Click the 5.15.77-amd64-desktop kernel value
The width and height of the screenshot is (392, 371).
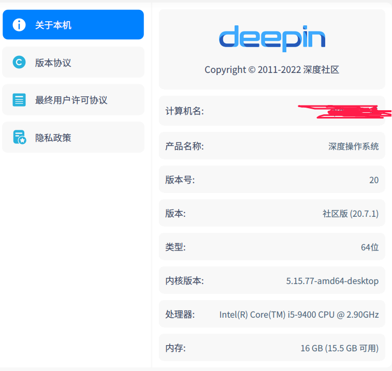[332, 281]
